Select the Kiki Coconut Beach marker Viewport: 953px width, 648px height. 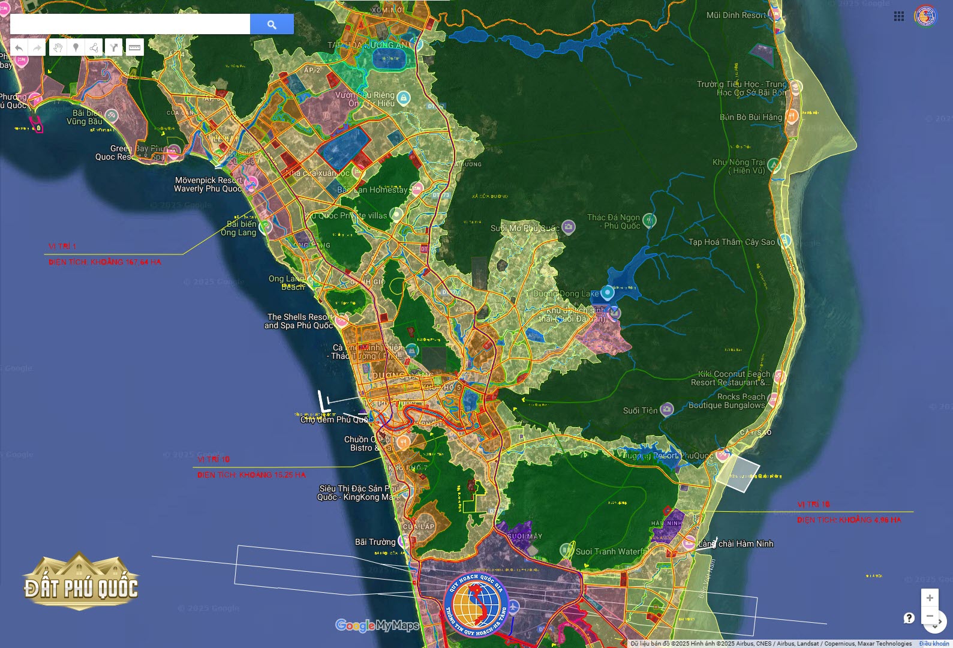tap(779, 376)
